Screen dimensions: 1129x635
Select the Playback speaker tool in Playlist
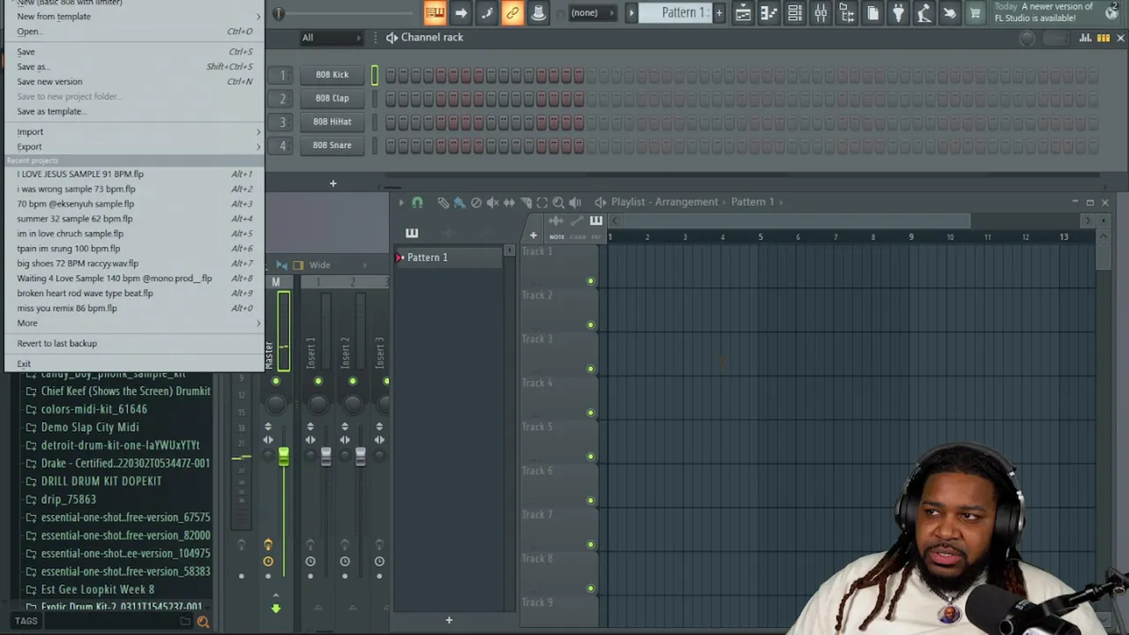pos(575,202)
